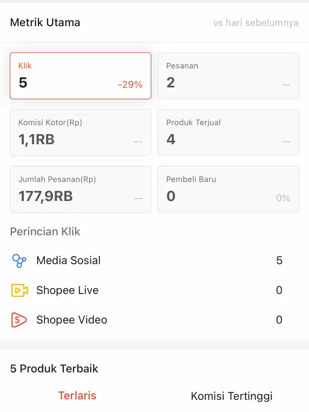The height and width of the screenshot is (412, 309).
Task: Click the Media Sosial click count 5
Action: [x=279, y=261]
